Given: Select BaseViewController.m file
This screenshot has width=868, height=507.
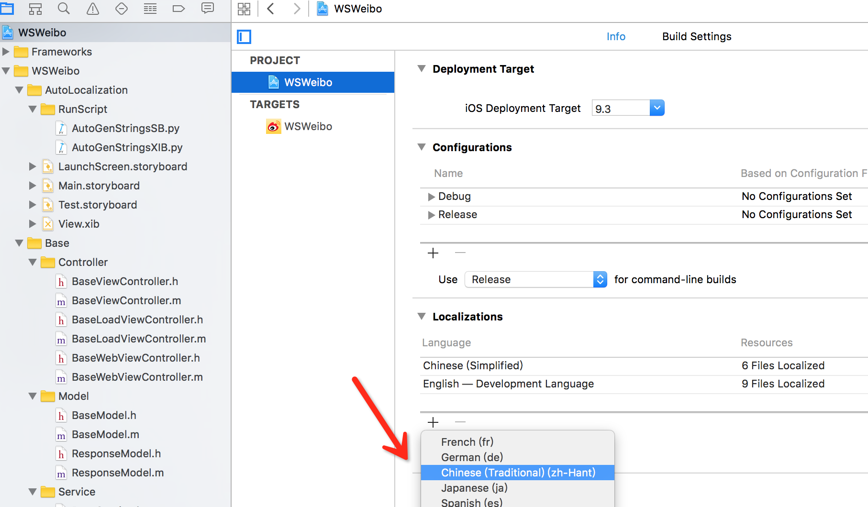Looking at the screenshot, I should 126,300.
